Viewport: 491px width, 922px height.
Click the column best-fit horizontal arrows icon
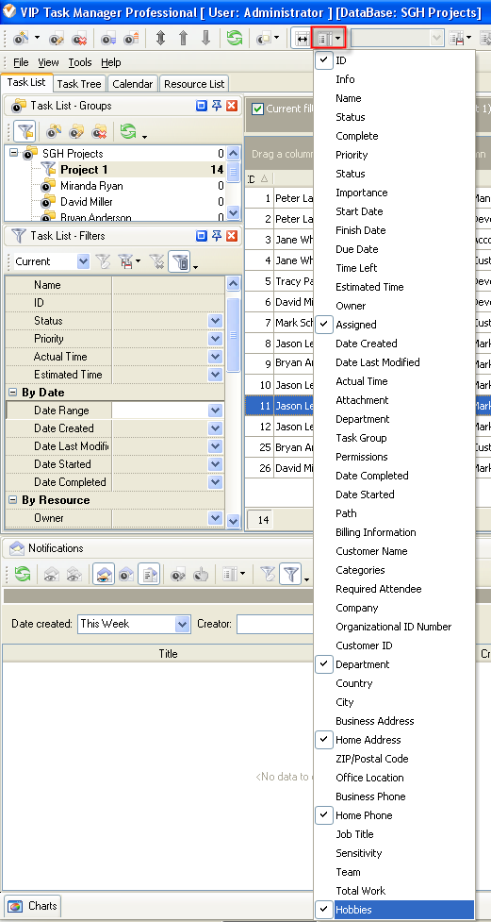click(302, 39)
